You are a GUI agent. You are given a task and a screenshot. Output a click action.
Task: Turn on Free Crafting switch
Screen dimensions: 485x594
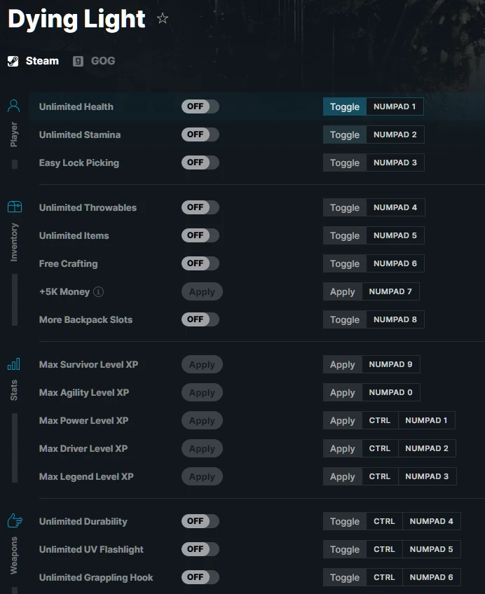pyautogui.click(x=200, y=263)
